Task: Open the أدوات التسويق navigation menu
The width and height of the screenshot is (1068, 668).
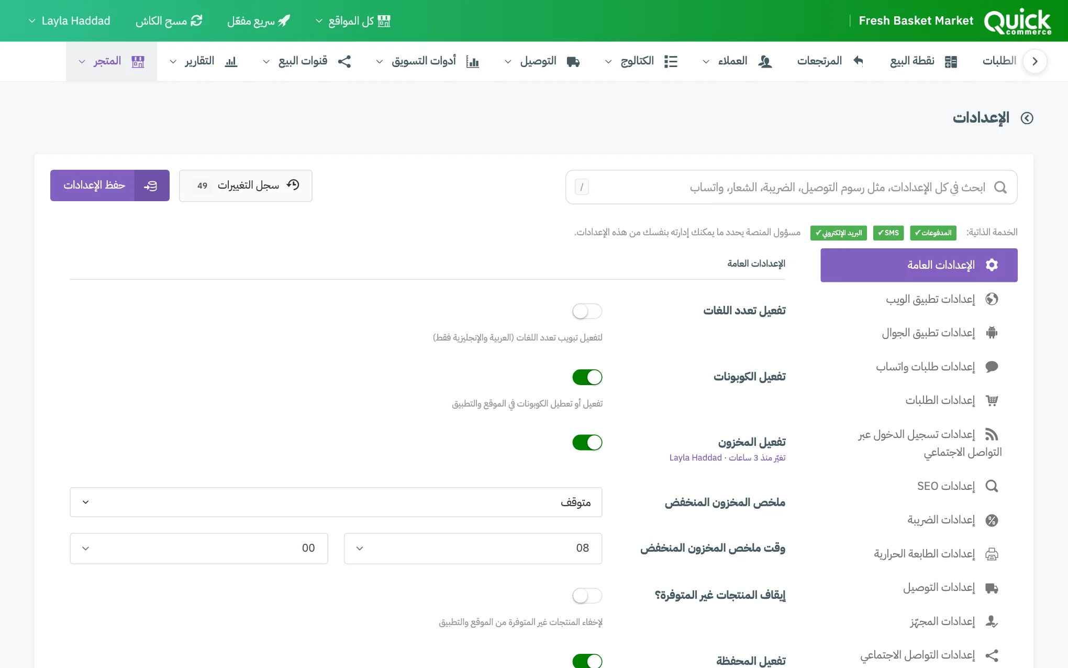Action: [x=428, y=61]
